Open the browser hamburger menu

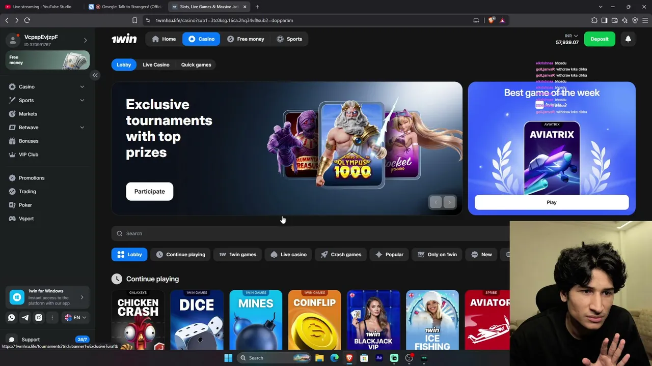click(645, 20)
